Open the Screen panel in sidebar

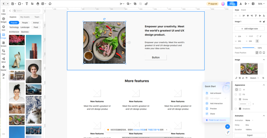3,44
